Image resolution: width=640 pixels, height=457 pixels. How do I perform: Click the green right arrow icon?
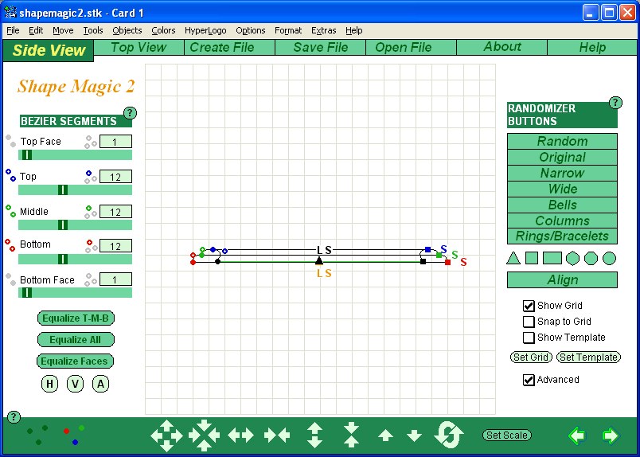pos(610,436)
